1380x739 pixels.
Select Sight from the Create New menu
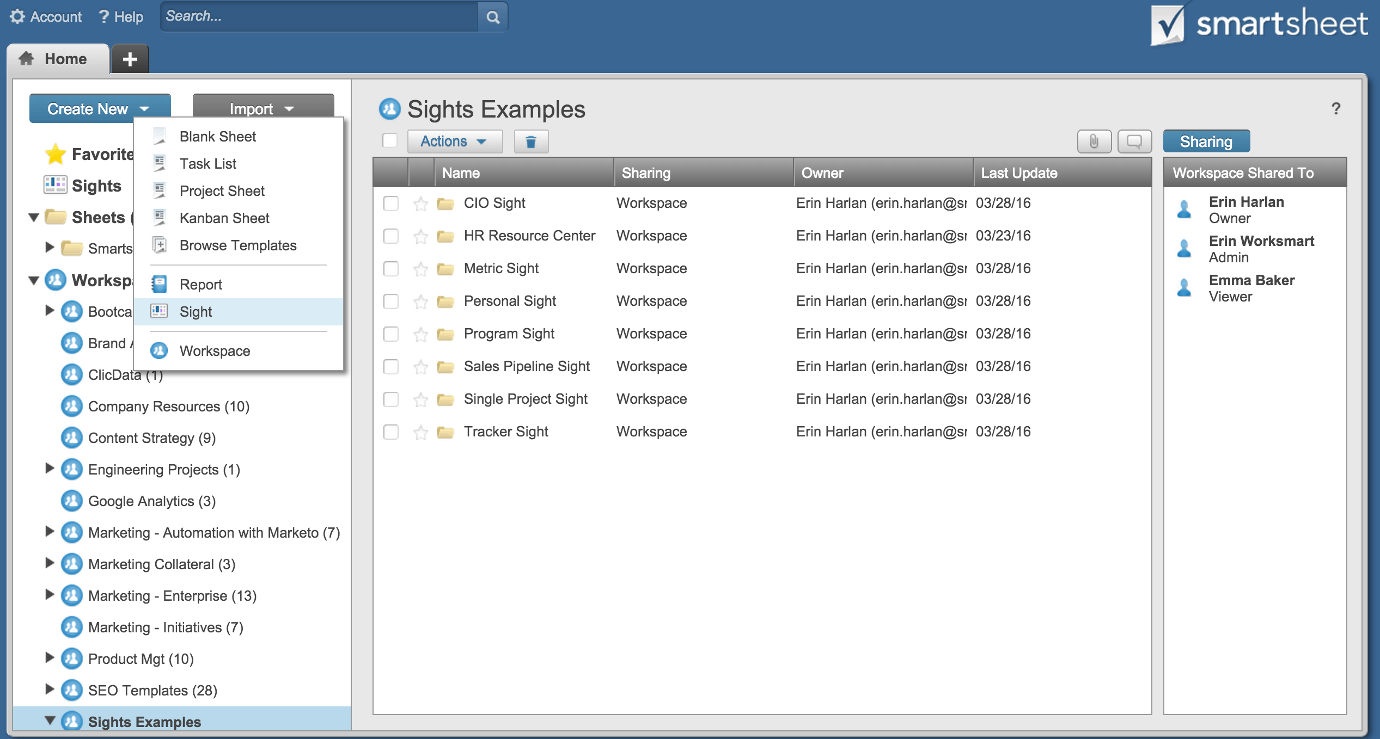coord(194,311)
